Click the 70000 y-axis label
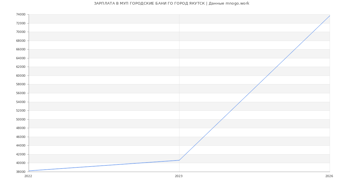 click(x=21, y=32)
